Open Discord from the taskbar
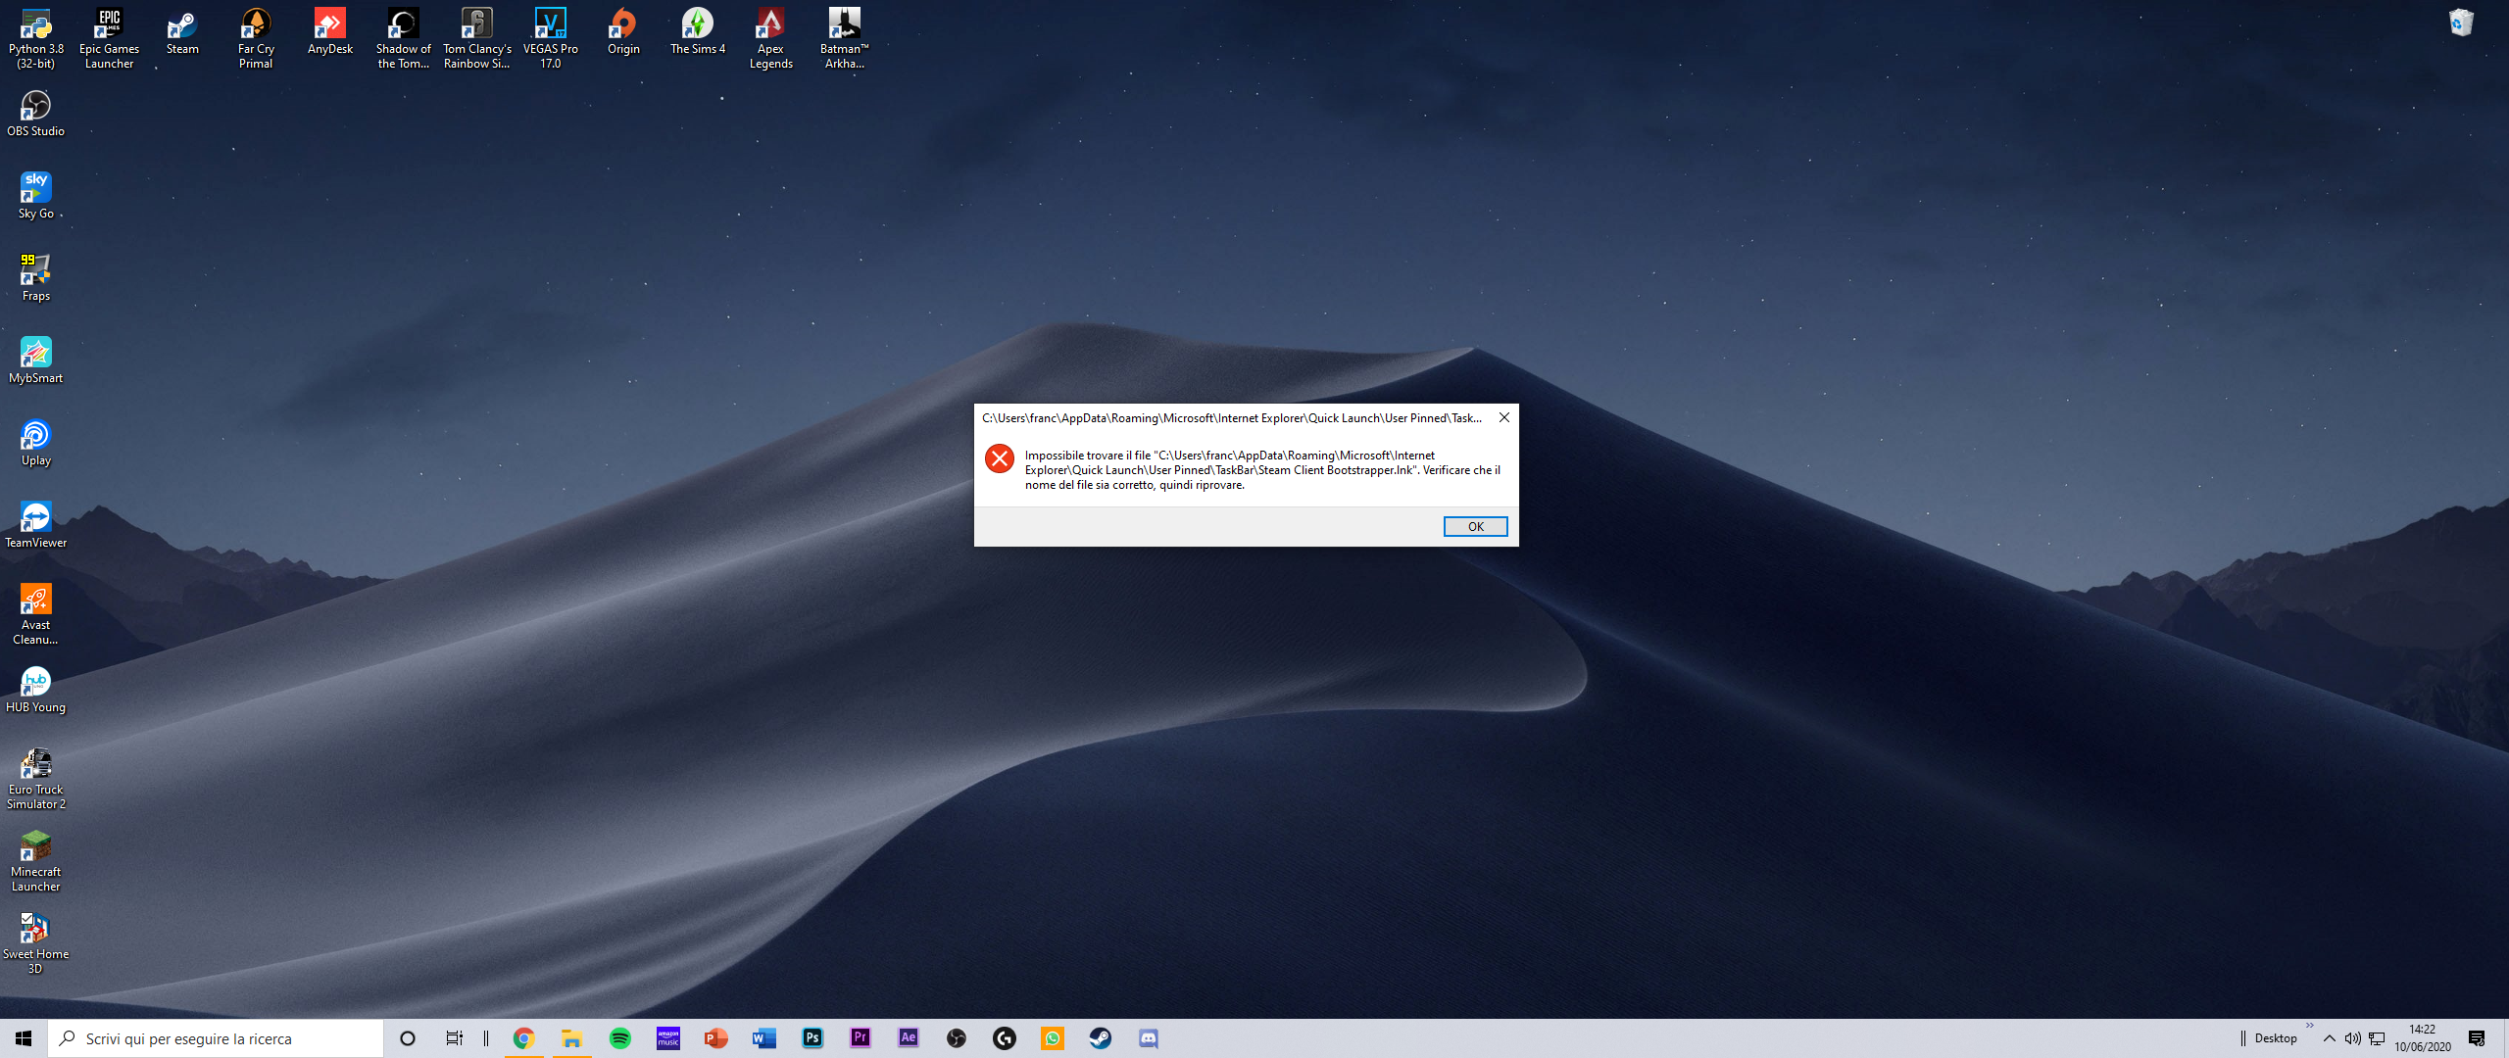 point(1149,1038)
